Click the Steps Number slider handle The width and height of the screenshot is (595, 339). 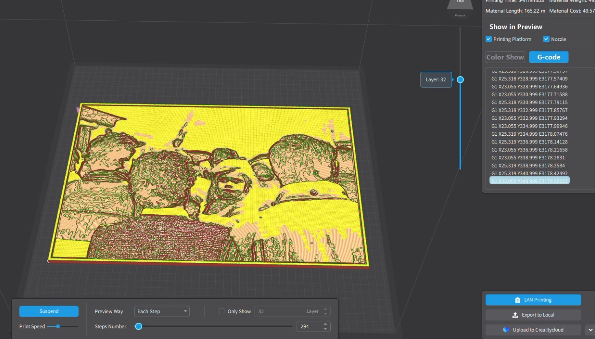pyautogui.click(x=139, y=326)
